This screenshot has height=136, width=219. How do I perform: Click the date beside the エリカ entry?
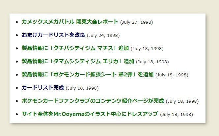(152, 62)
